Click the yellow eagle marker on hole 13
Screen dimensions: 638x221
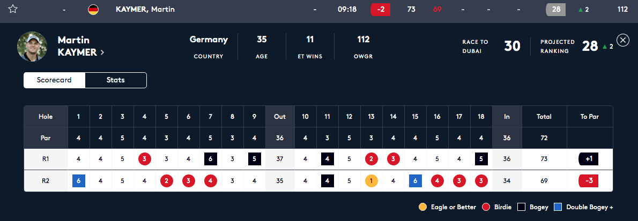(x=371, y=181)
